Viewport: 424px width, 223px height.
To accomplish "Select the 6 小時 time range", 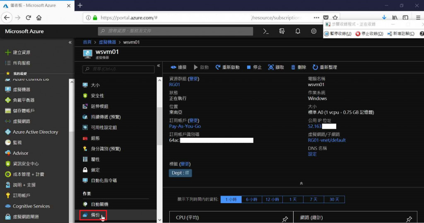I will [x=252, y=199].
